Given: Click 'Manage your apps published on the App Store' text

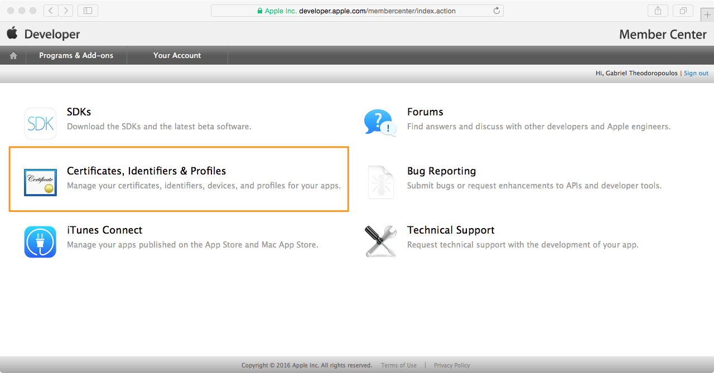Looking at the screenshot, I should (x=192, y=245).
